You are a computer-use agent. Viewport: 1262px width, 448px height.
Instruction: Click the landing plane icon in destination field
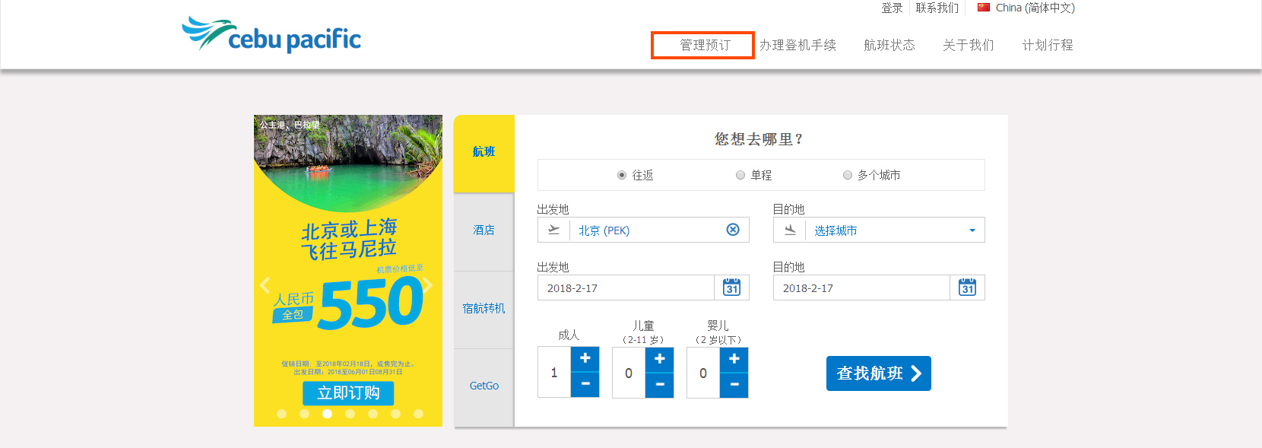(x=790, y=230)
